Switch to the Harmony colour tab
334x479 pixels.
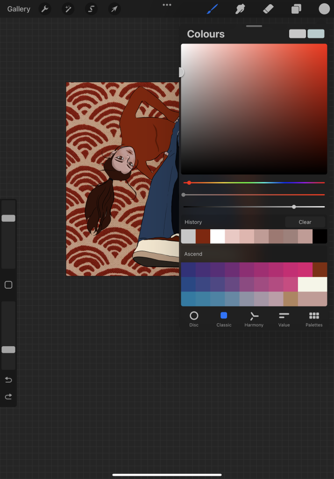(x=254, y=319)
